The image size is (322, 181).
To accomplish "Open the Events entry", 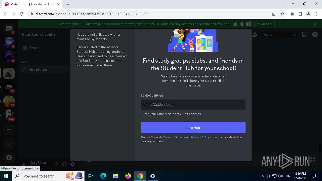I will pos(45,48).
